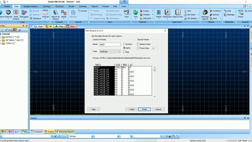Click the scroll down arrow of preview
The height and width of the screenshot is (142, 252).
pyautogui.click(x=155, y=96)
